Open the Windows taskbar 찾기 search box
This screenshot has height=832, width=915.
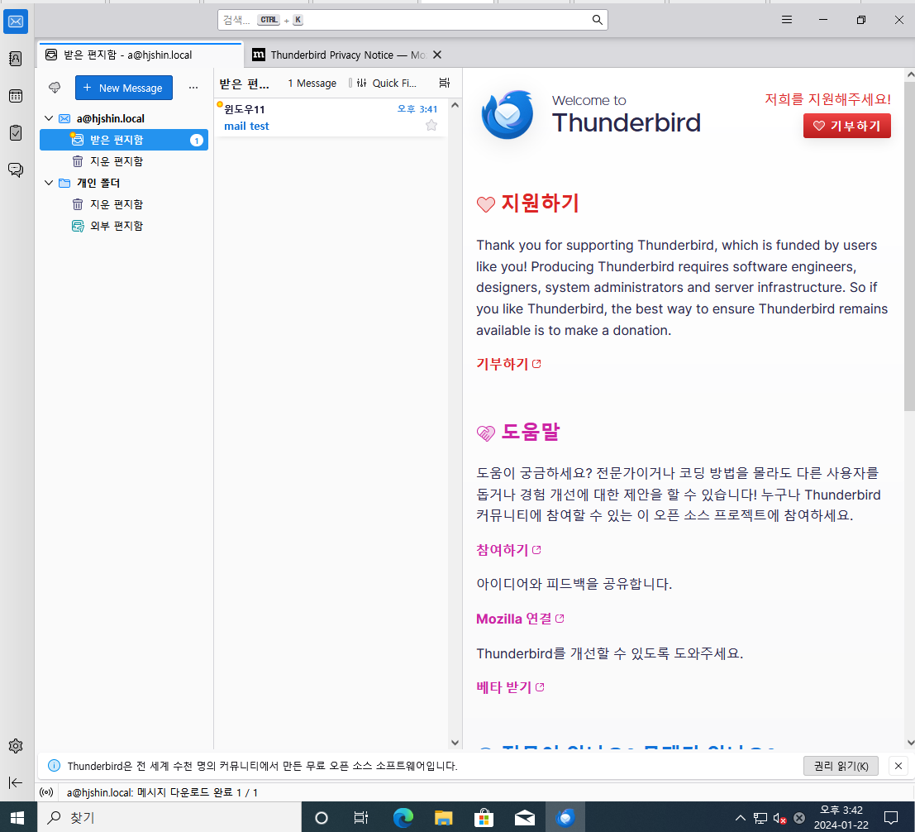pos(169,817)
